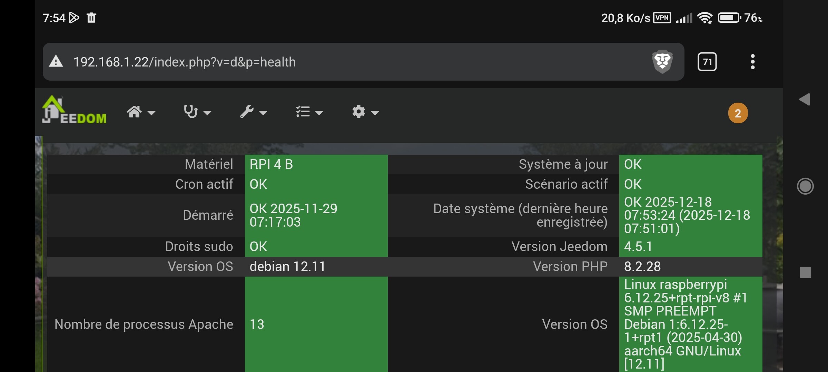Open the home menu icon
Viewport: 828px width, 372px height.
[x=134, y=112]
